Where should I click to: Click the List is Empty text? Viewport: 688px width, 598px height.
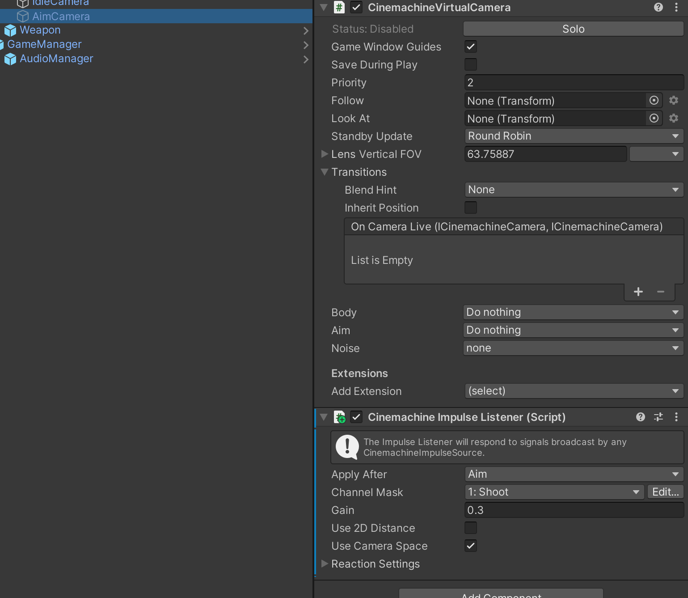point(382,260)
